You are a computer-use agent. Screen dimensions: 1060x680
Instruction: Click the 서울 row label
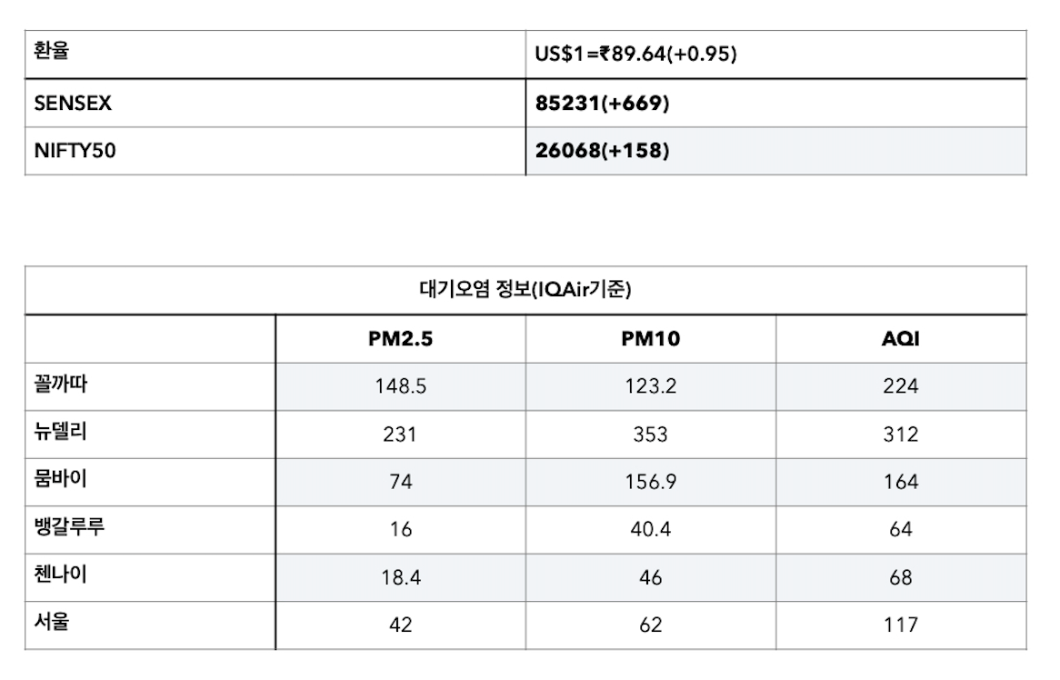[x=52, y=624]
